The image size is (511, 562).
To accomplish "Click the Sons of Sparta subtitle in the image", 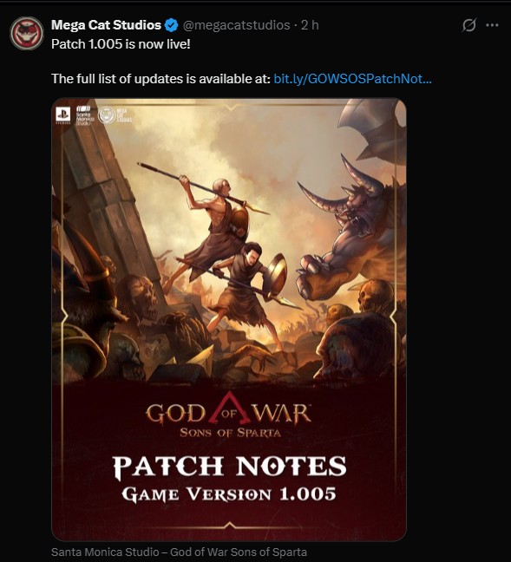I will point(230,433).
